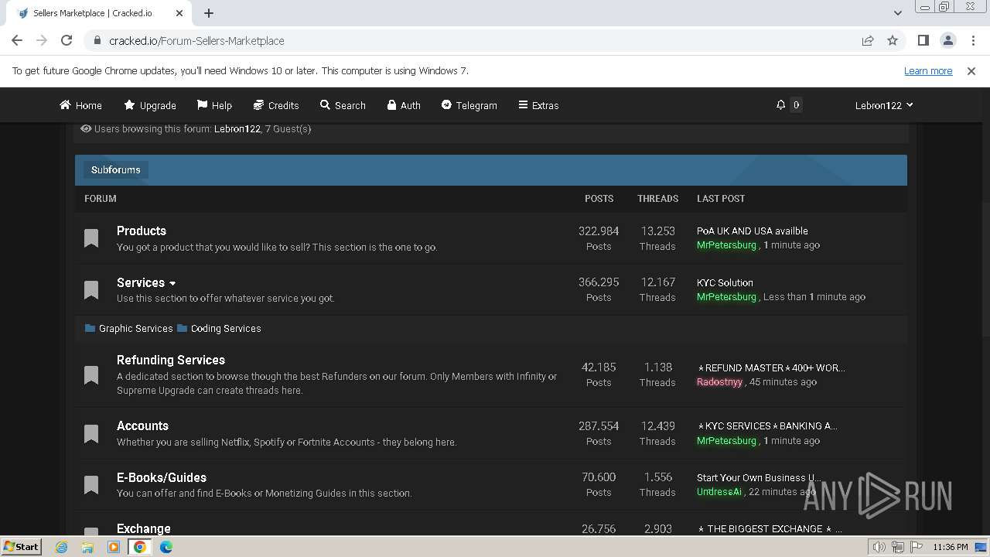Image resolution: width=990 pixels, height=557 pixels.
Task: Open the E-Books/Guides forum
Action: [162, 477]
